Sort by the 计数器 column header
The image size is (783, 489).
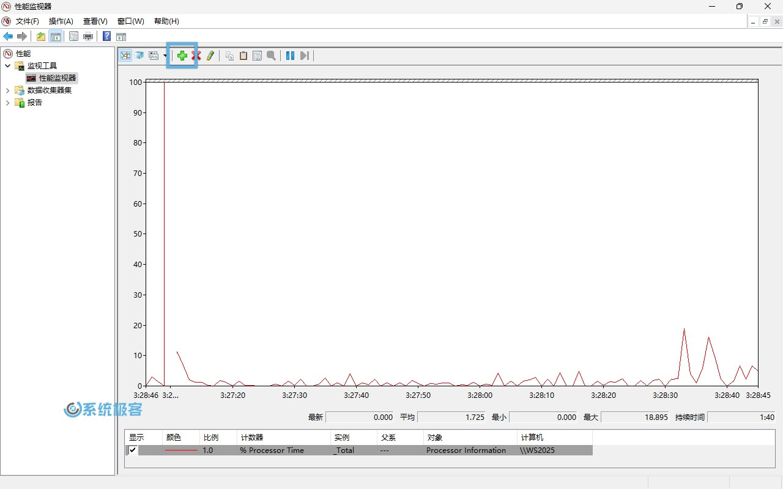tap(284, 438)
